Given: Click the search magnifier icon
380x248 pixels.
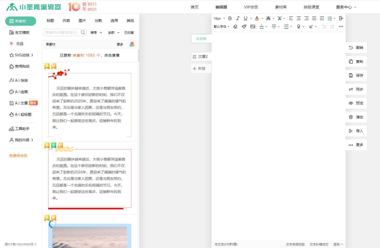Looking at the screenshot, I should [x=83, y=32].
